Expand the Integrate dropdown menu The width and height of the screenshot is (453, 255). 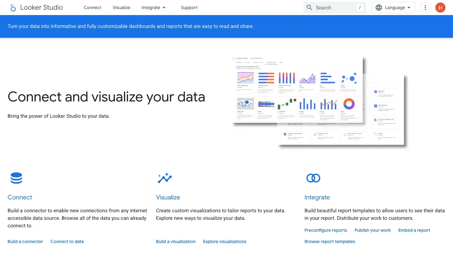coord(154,8)
